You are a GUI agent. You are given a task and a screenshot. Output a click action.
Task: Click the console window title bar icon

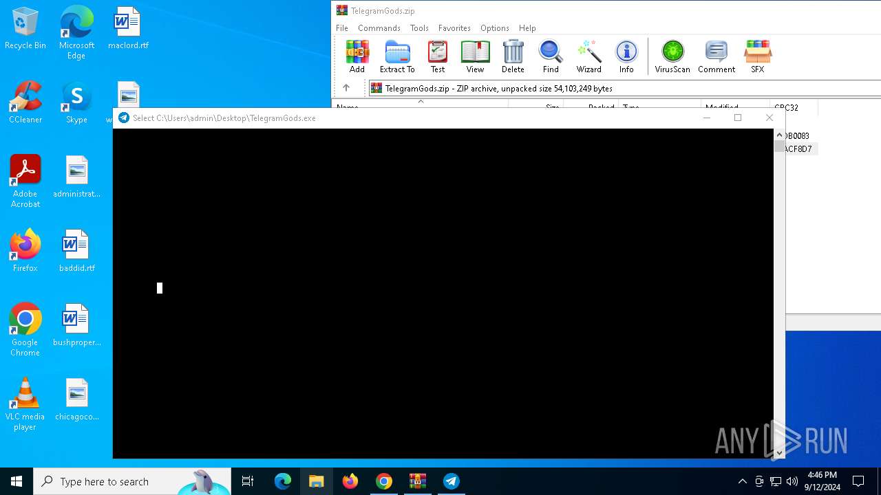tap(124, 118)
